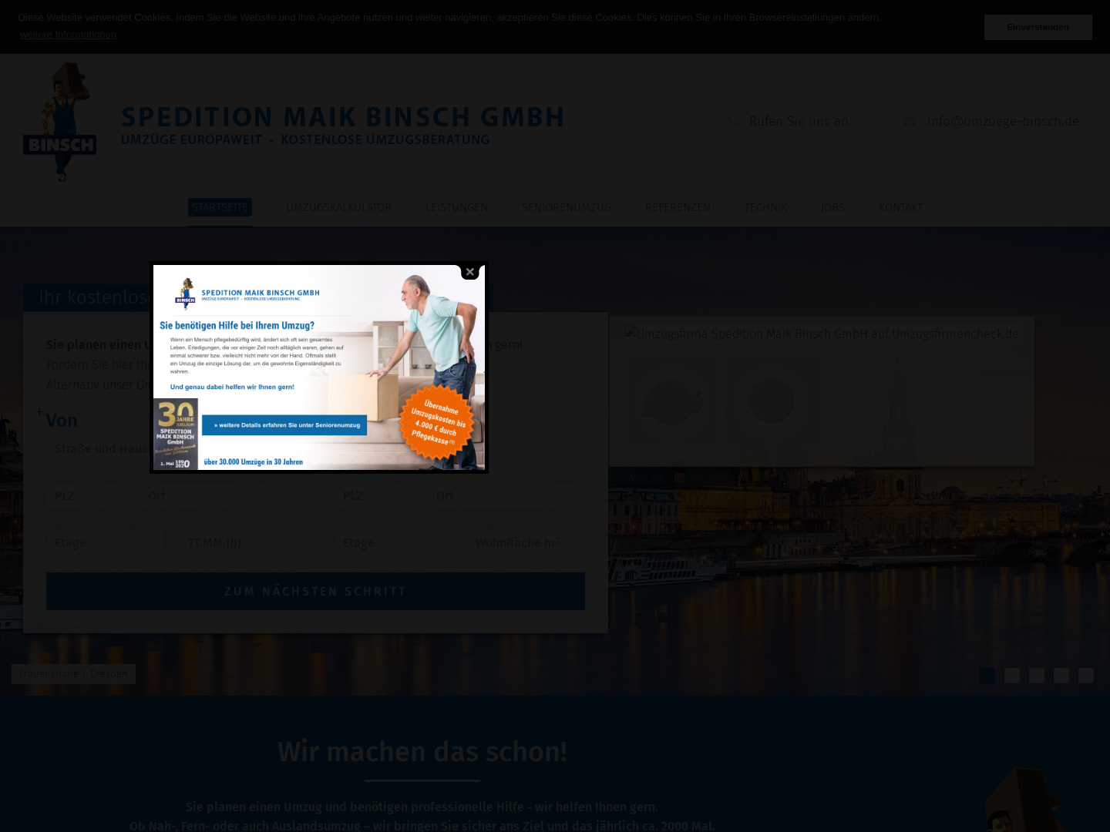Viewport: 1110px width, 832px height.
Task: Focus the Etage field beside Wohnfläche
Action: tap(394, 543)
